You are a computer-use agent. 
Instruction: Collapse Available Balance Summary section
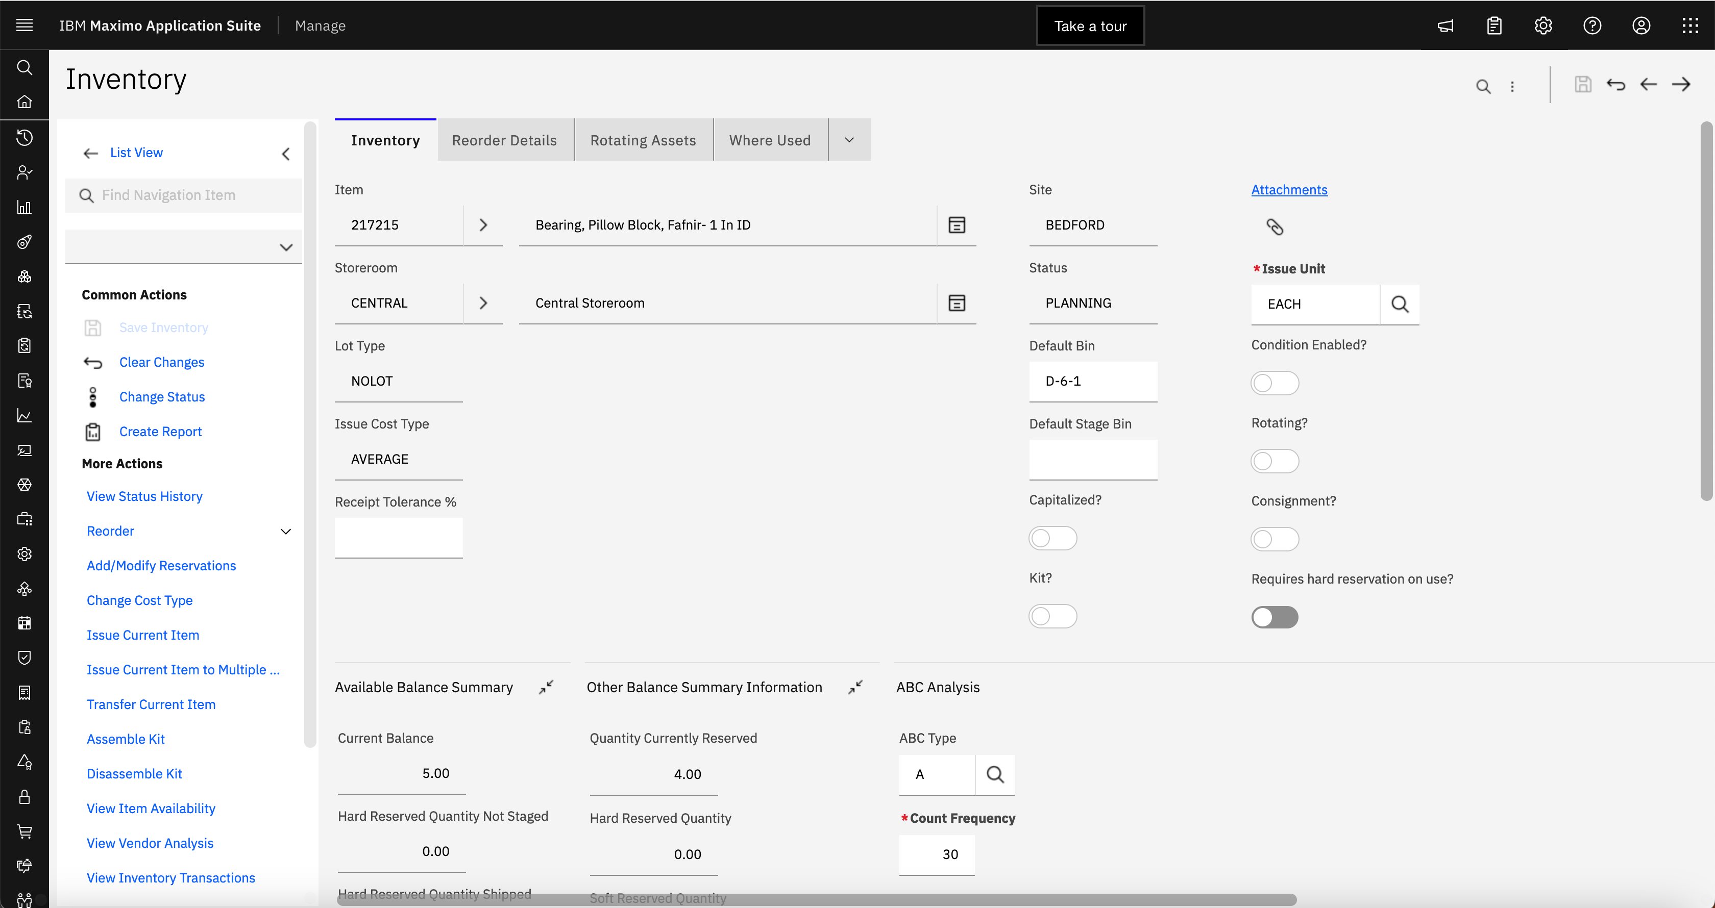(x=546, y=687)
